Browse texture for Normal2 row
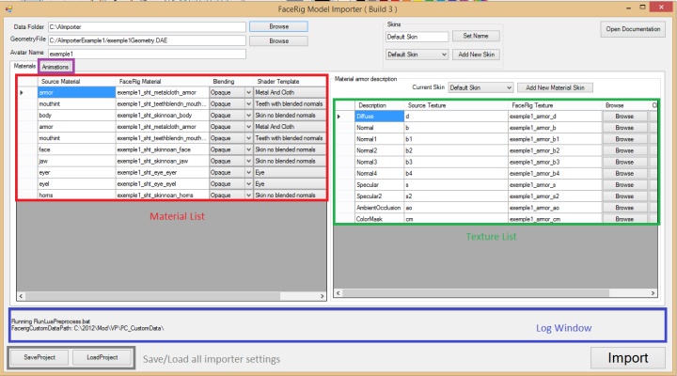The image size is (677, 376). pyautogui.click(x=624, y=150)
